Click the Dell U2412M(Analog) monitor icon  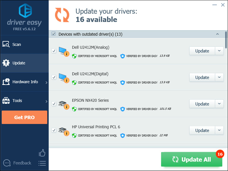[x=63, y=51]
